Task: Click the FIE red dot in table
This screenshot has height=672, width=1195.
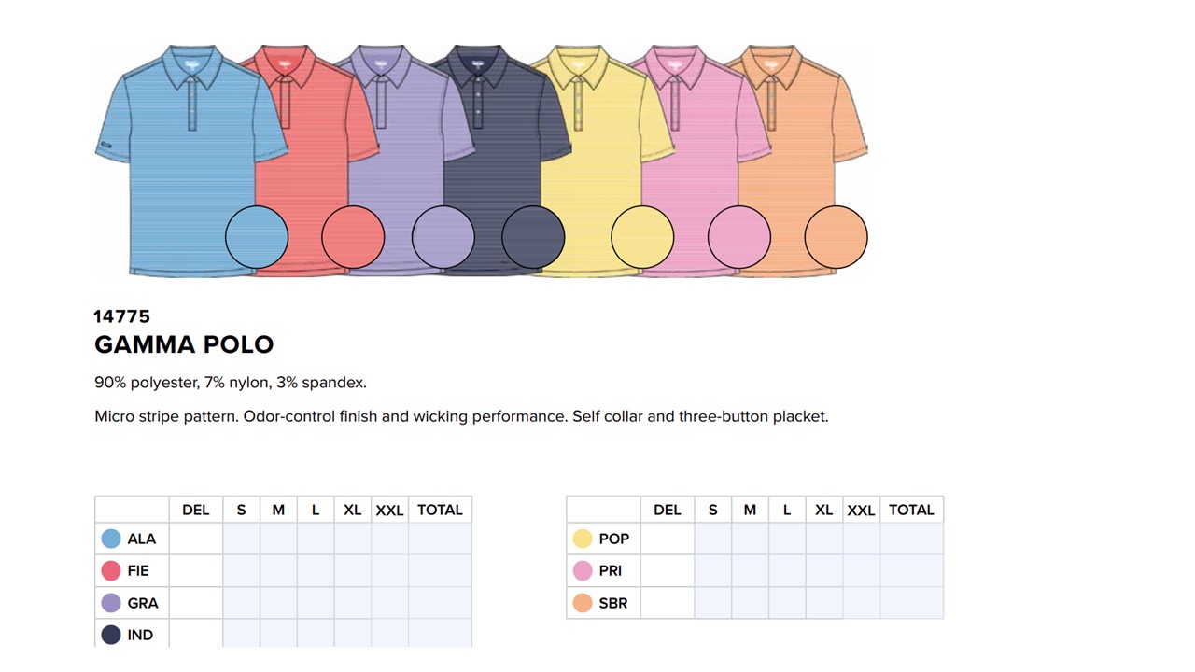Action: 111,570
